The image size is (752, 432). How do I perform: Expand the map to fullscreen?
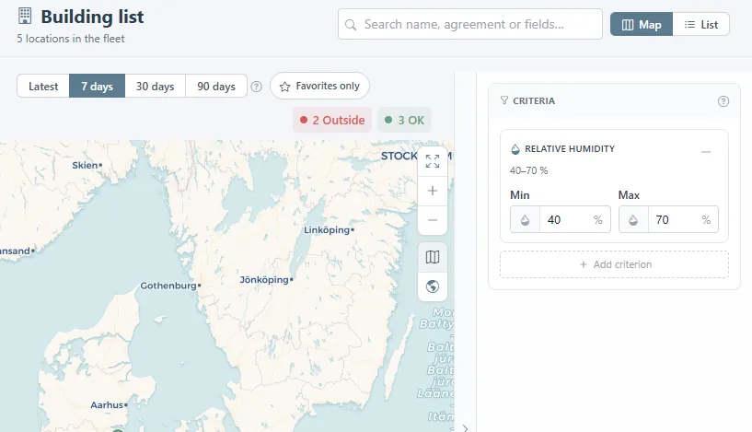433,161
